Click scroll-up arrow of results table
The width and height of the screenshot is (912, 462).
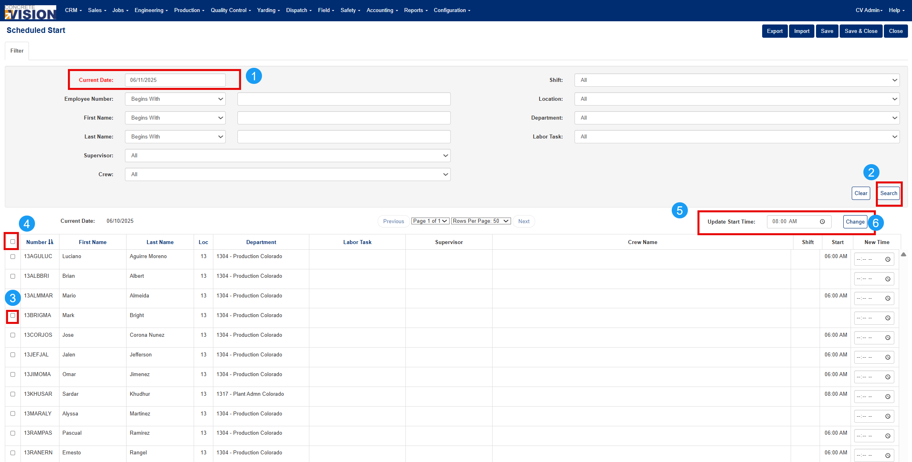[x=904, y=254]
